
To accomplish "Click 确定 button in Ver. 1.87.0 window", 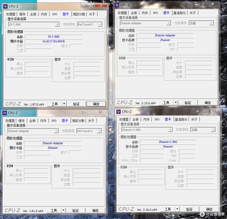I will [x=96, y=104].
